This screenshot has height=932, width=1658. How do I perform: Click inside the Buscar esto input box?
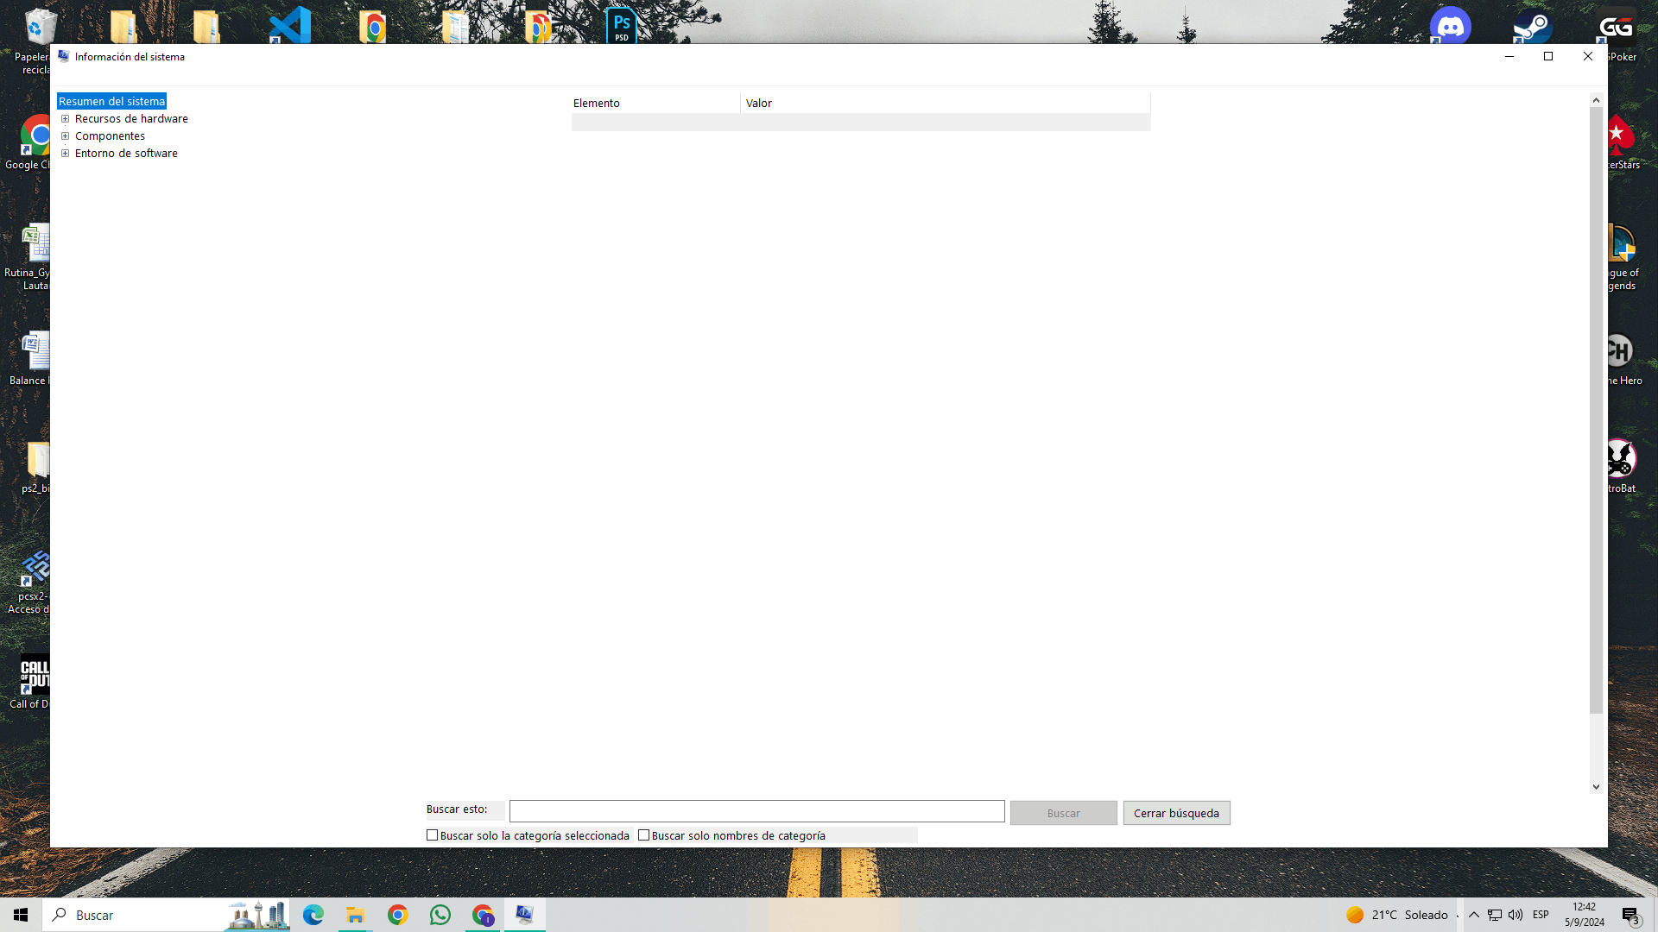click(x=756, y=811)
